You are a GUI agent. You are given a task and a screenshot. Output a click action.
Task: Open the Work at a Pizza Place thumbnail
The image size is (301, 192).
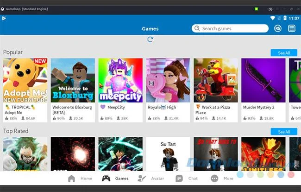click(216, 80)
